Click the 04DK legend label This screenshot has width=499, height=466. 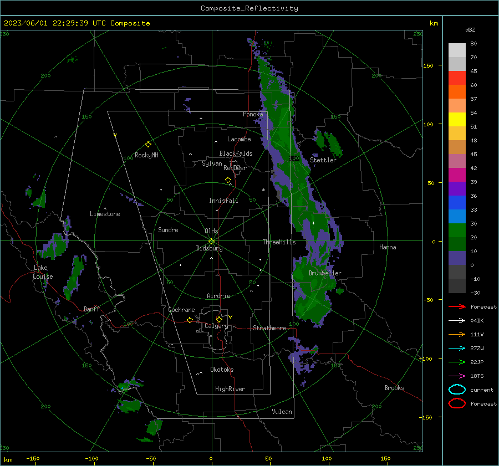click(x=477, y=320)
